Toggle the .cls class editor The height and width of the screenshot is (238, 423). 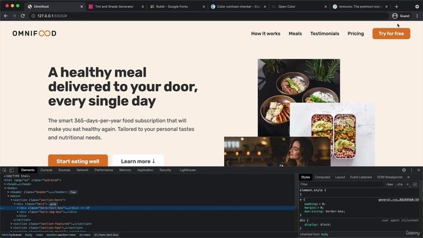(399, 184)
